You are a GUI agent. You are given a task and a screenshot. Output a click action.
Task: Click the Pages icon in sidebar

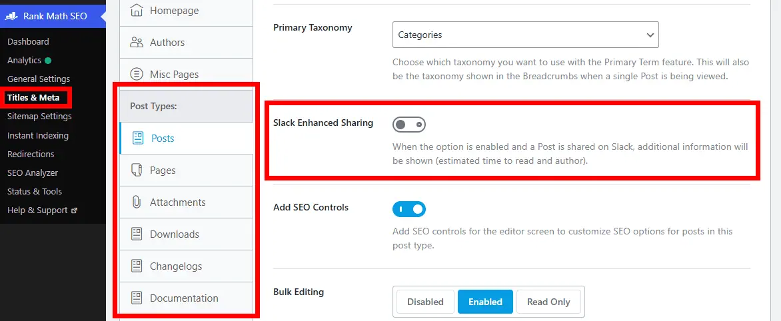(x=137, y=170)
